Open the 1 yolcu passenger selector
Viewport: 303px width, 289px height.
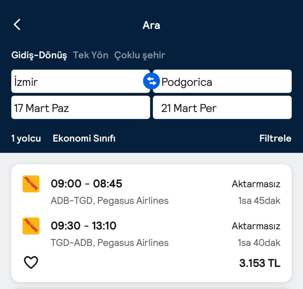[26, 138]
